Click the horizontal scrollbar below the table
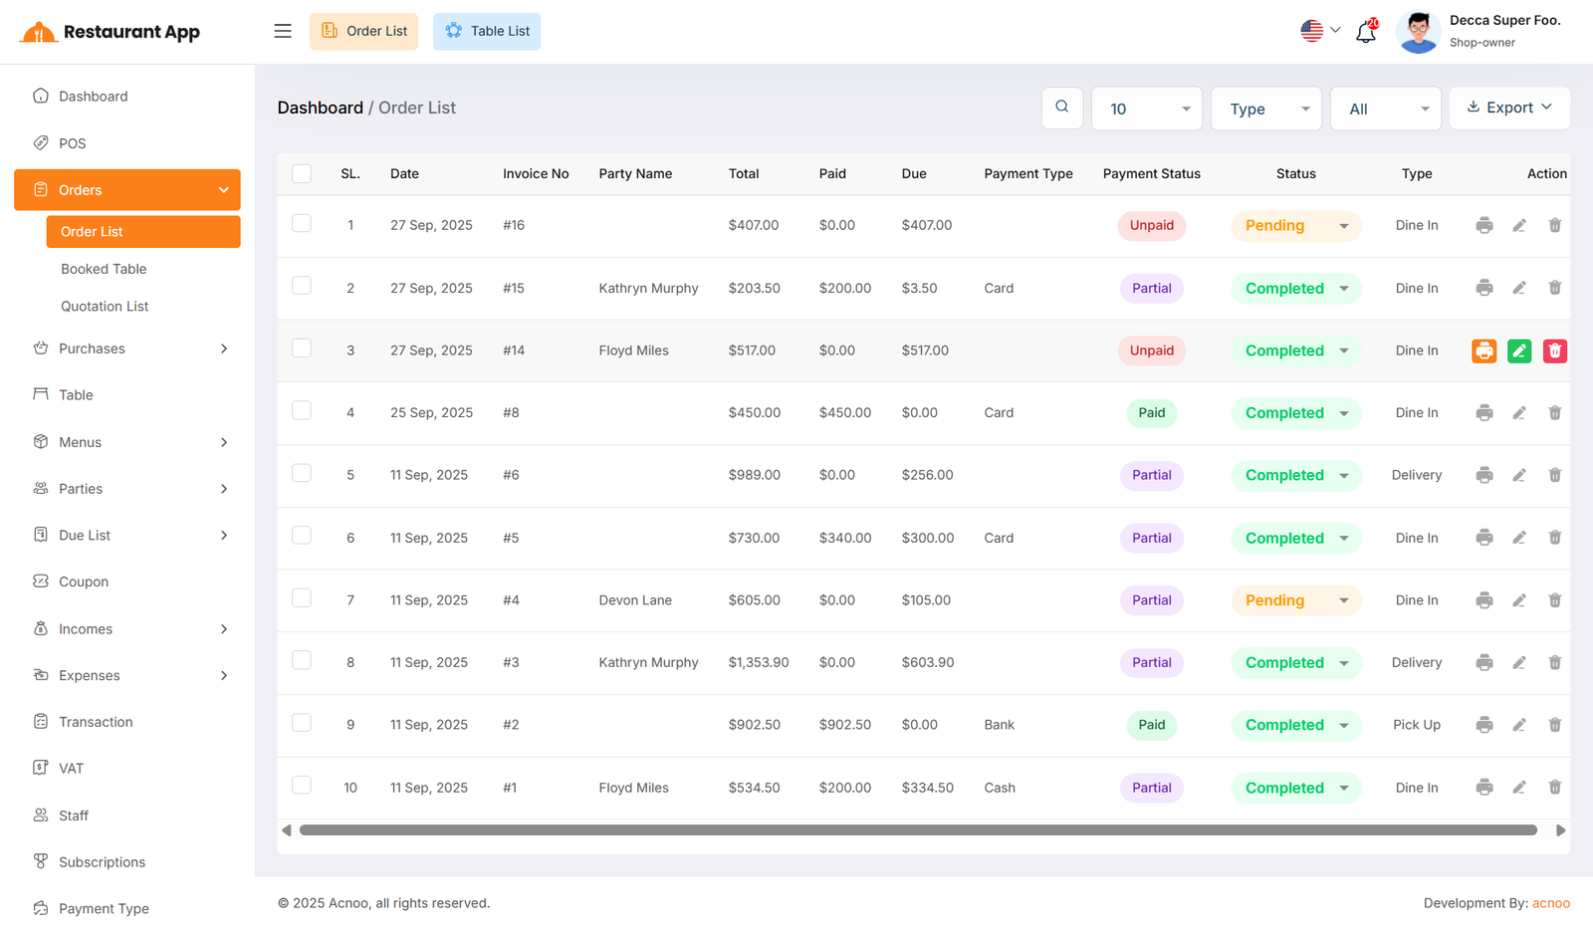The width and height of the screenshot is (1593, 929). (917, 830)
